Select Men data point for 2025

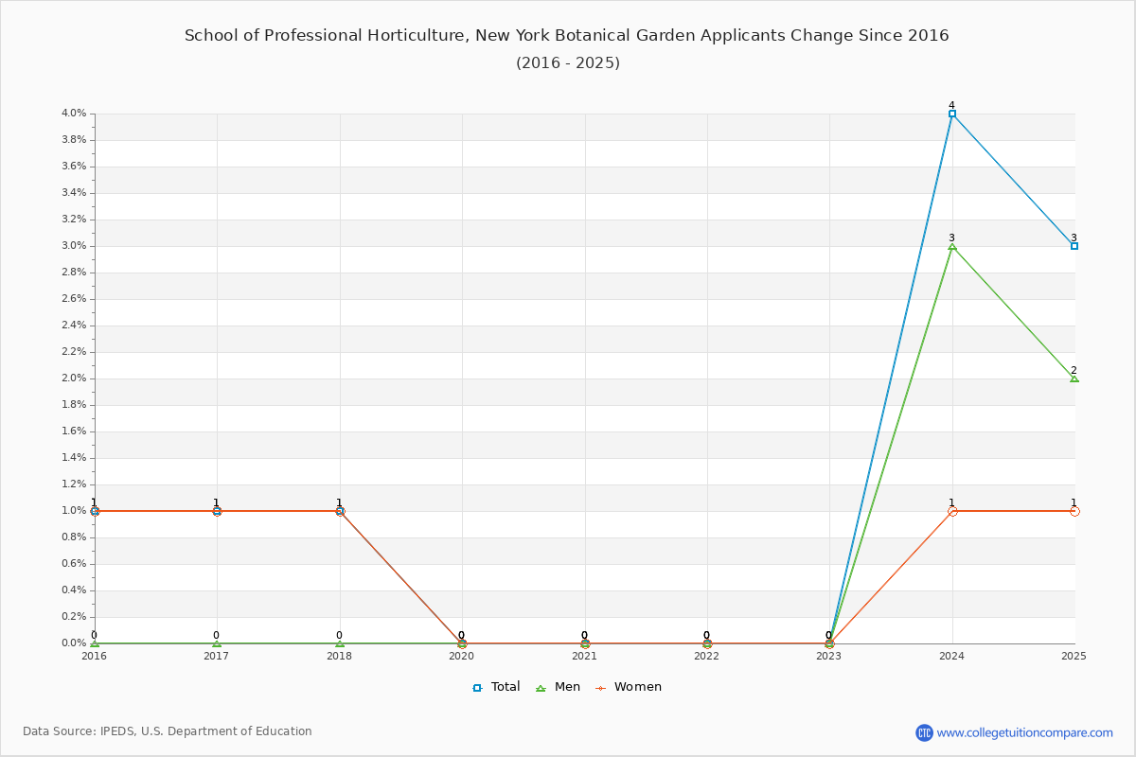click(1074, 378)
